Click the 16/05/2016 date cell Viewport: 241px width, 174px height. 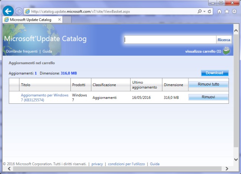coord(141,97)
